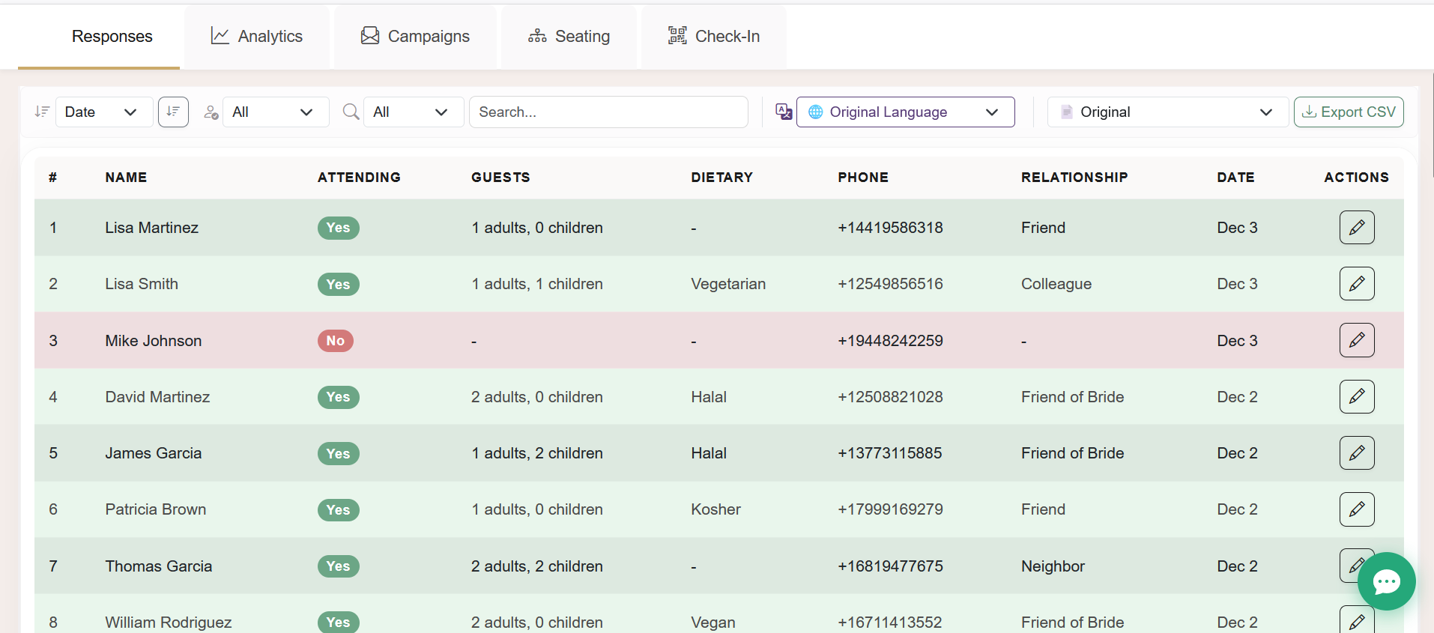Viewport: 1434px width, 633px height.
Task: Open the Original format dropdown
Action: click(1167, 112)
